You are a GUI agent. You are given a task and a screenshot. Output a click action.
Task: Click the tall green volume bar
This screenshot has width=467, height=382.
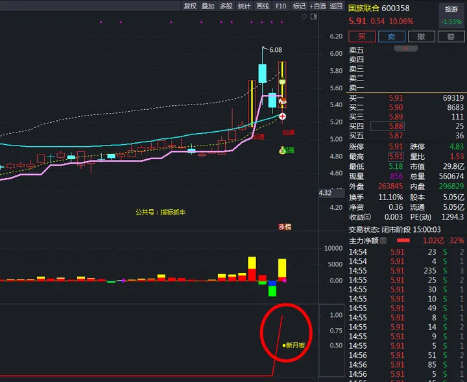click(x=272, y=291)
